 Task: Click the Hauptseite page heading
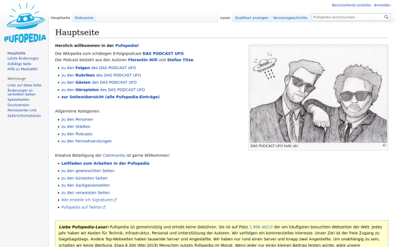(x=77, y=32)
